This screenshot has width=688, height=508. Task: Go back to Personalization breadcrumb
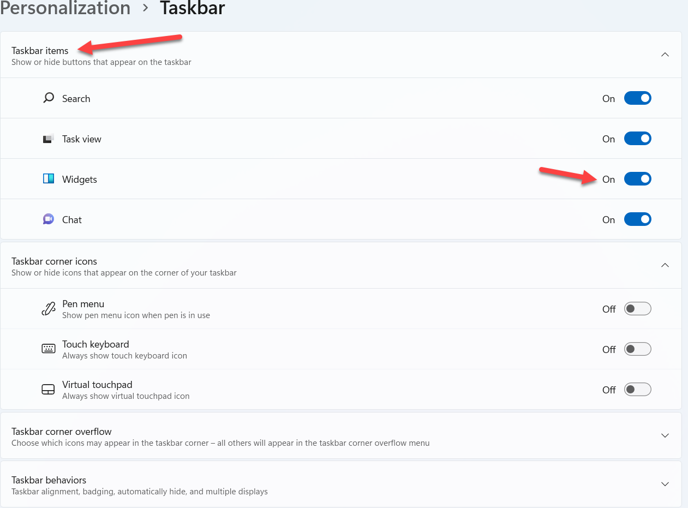pos(65,8)
